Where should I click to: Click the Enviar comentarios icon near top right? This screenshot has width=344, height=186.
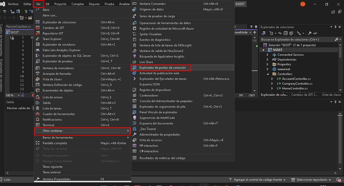[x=339, y=11]
